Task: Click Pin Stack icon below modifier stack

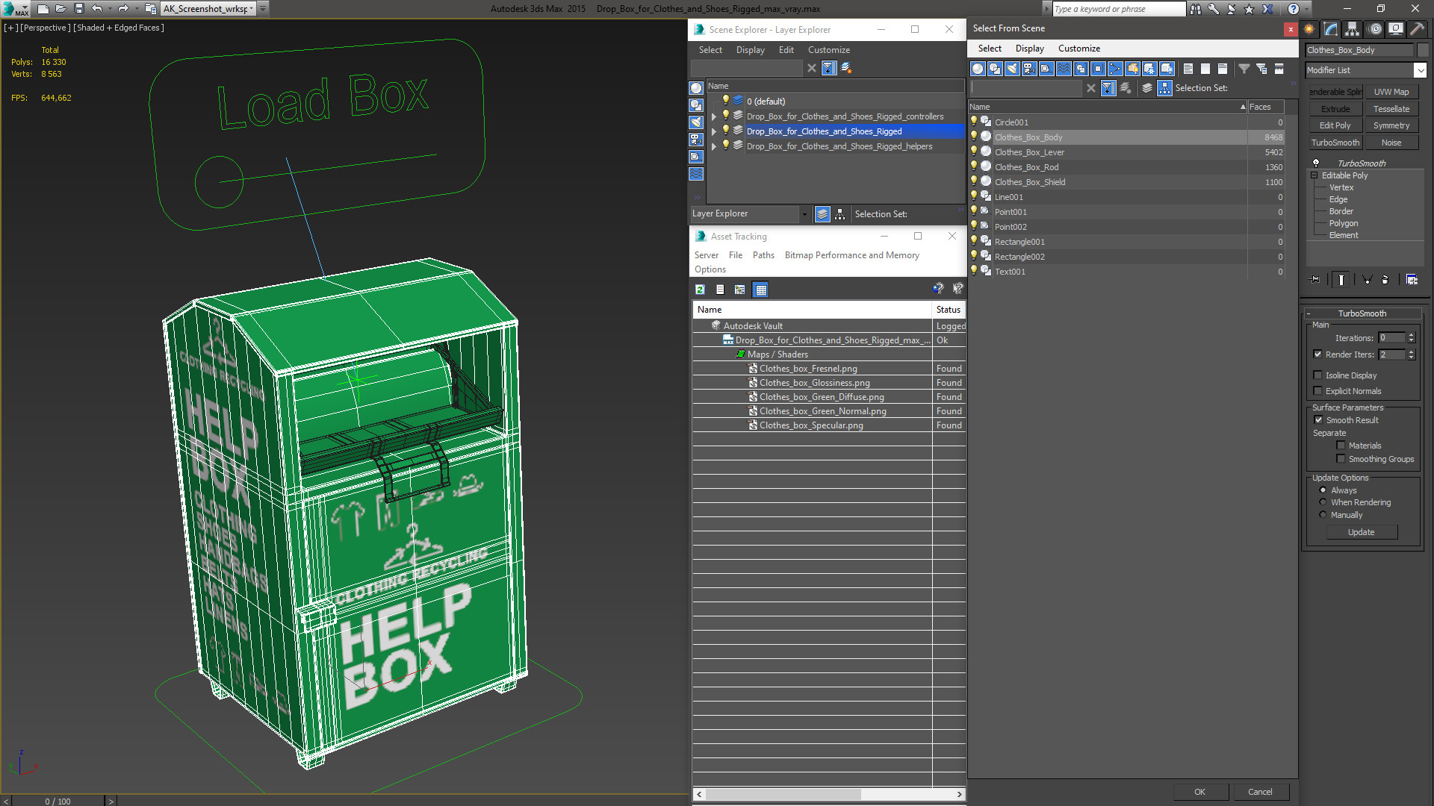Action: click(1315, 279)
